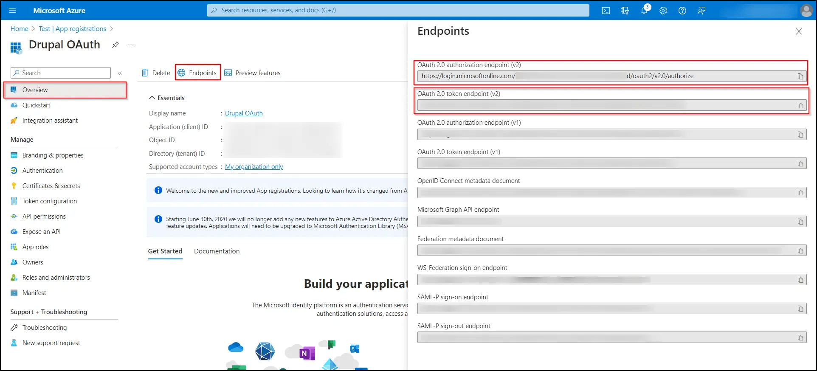817x371 pixels.
Task: Select Overview in the sidebar
Action: (x=65, y=90)
